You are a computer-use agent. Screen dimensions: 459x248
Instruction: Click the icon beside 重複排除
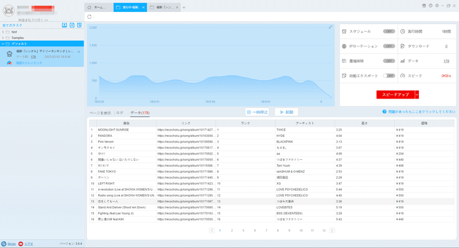344,61
